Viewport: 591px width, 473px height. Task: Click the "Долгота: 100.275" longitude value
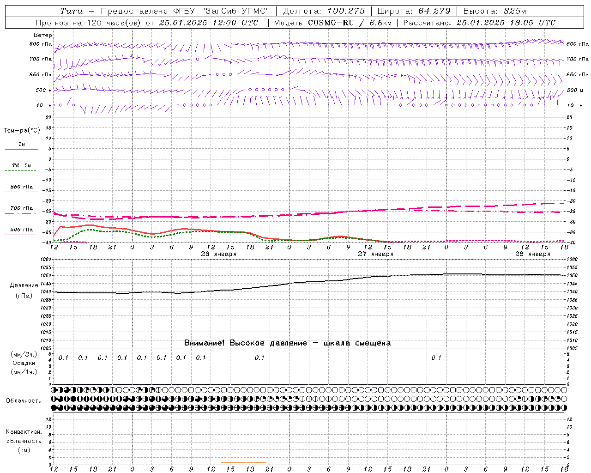tap(324, 11)
